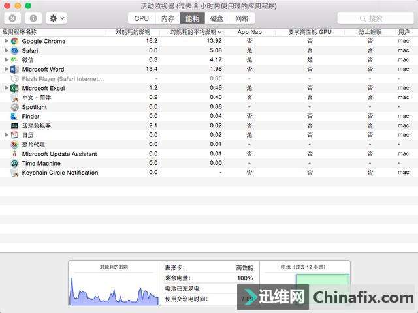Click the 13.4 energy impact value
418x313 pixels.
(x=152, y=69)
